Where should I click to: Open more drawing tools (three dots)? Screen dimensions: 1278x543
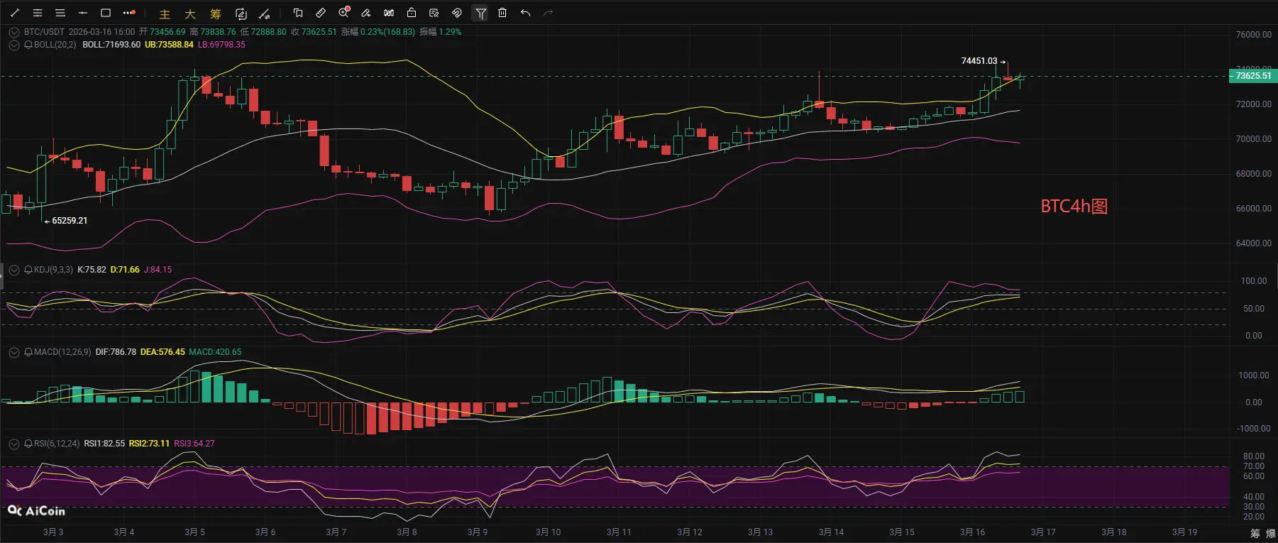pyautogui.click(x=128, y=13)
